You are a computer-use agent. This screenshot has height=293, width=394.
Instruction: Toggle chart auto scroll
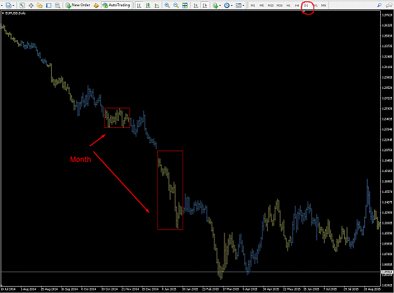(x=196, y=5)
